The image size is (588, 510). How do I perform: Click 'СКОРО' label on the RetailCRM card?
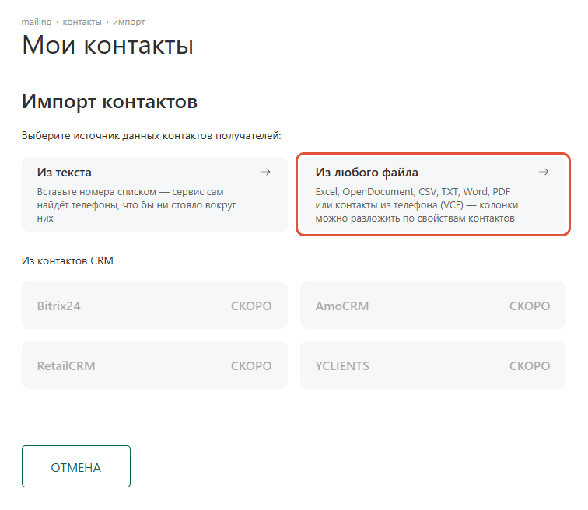pos(251,365)
